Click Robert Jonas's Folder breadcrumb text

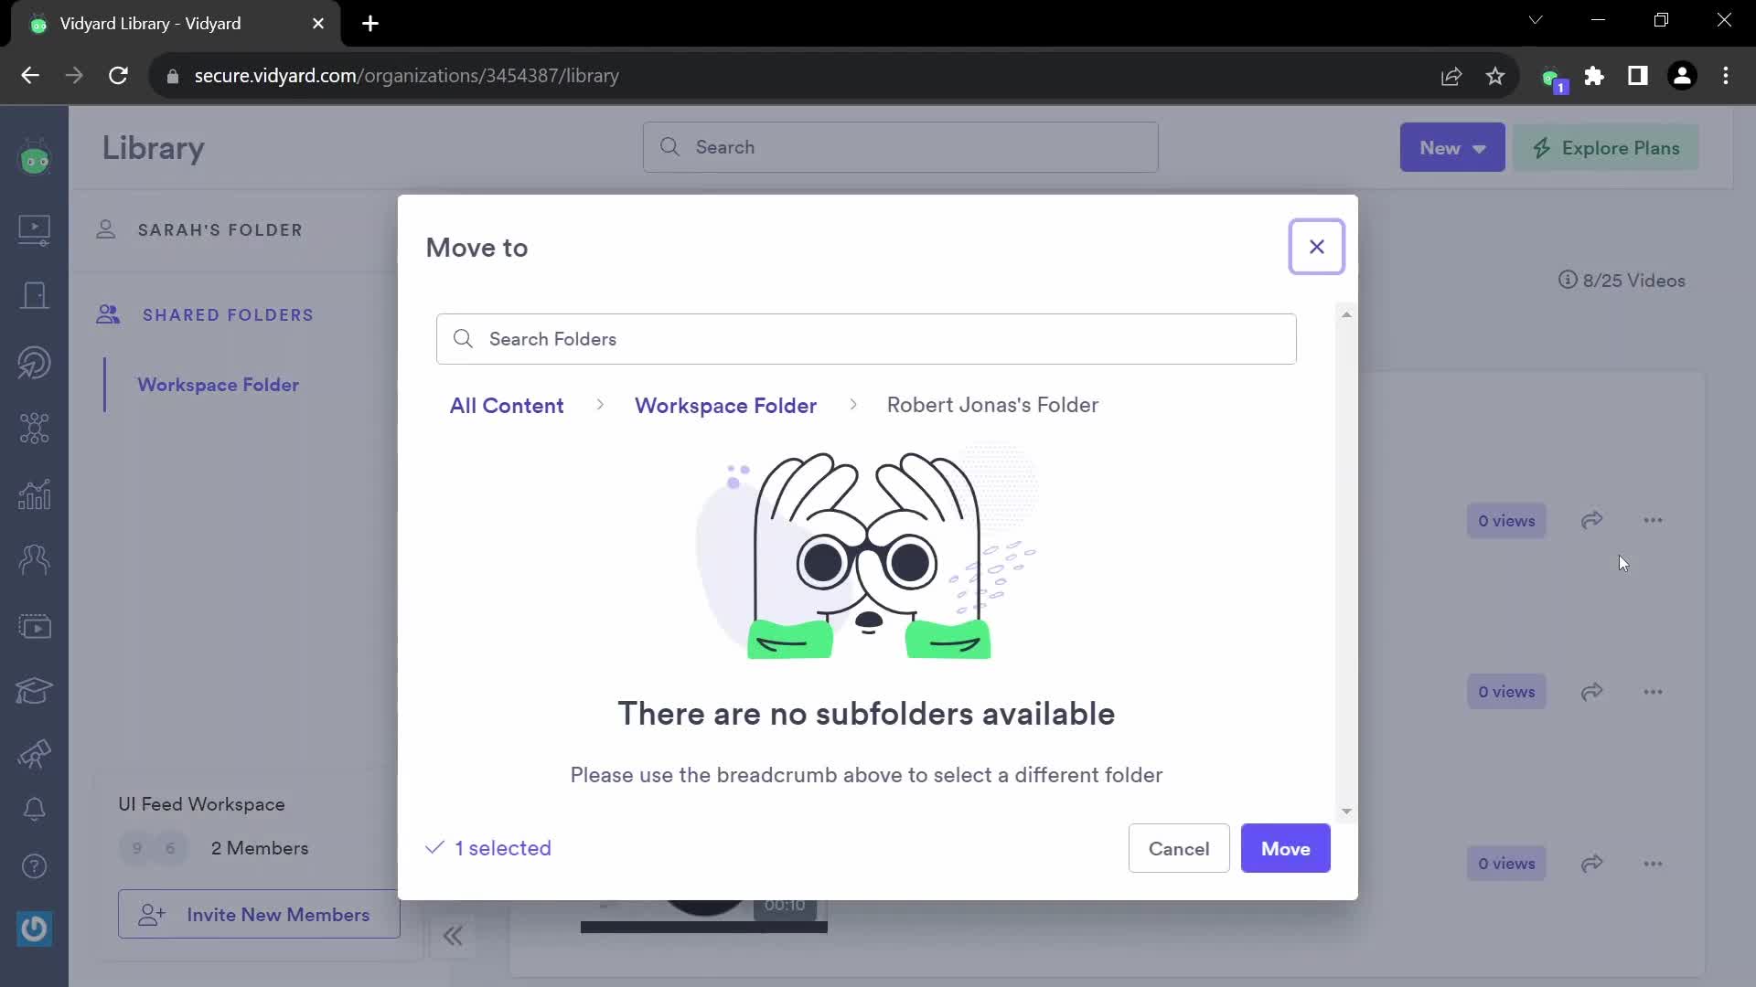point(992,405)
